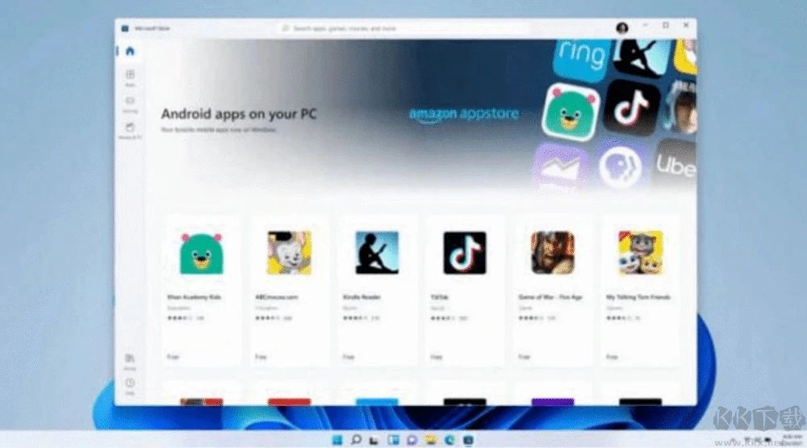Image resolution: width=807 pixels, height=448 pixels.
Task: Open the TikTok app listing
Action: pos(465,253)
